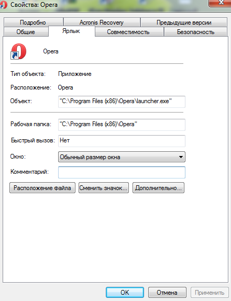Open the Совместимость tab

click(x=128, y=32)
